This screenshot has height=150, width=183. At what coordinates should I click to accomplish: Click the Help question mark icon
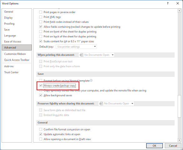point(168,3)
